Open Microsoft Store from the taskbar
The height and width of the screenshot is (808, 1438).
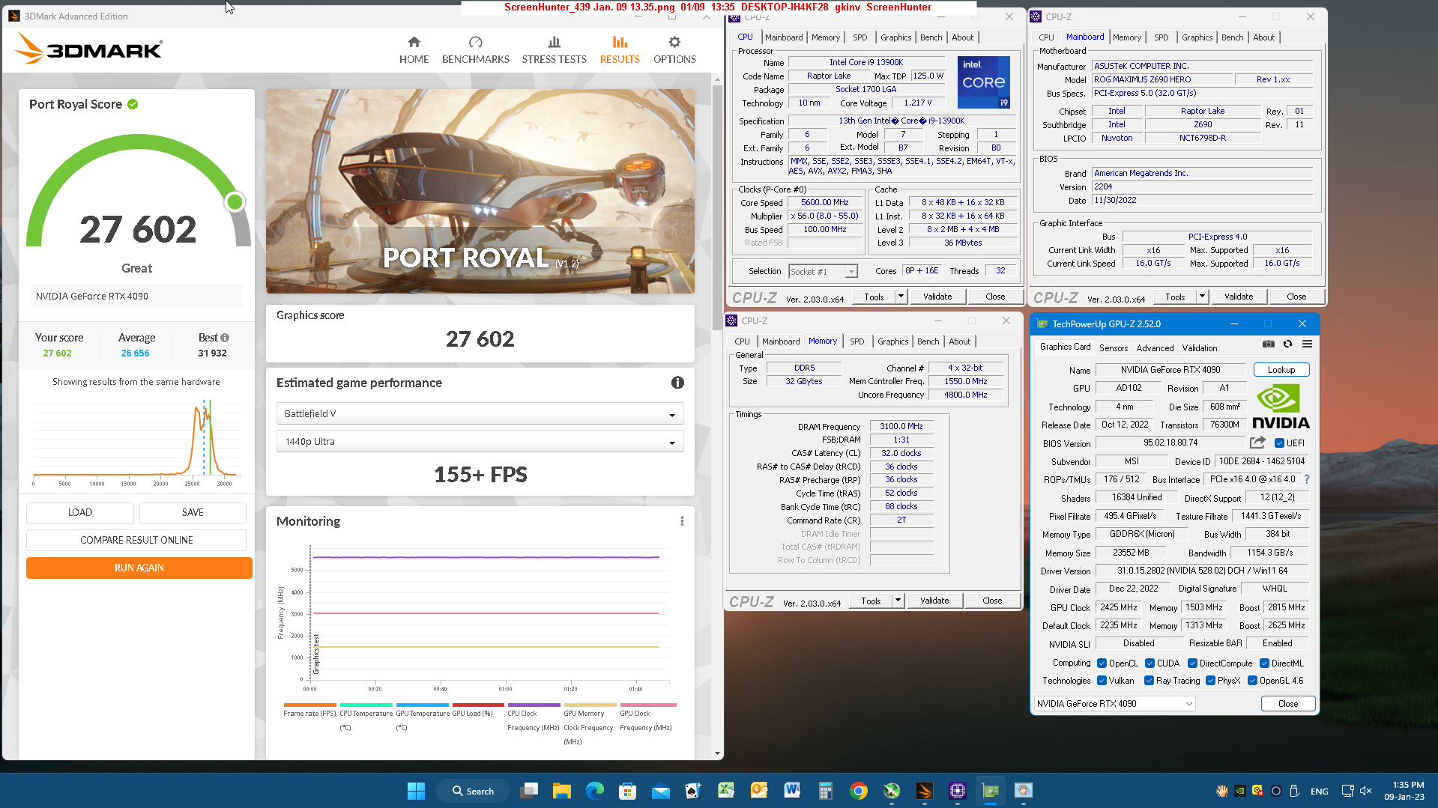click(627, 791)
